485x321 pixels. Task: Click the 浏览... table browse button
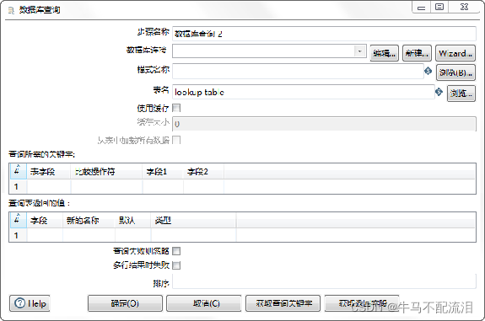tap(461, 93)
